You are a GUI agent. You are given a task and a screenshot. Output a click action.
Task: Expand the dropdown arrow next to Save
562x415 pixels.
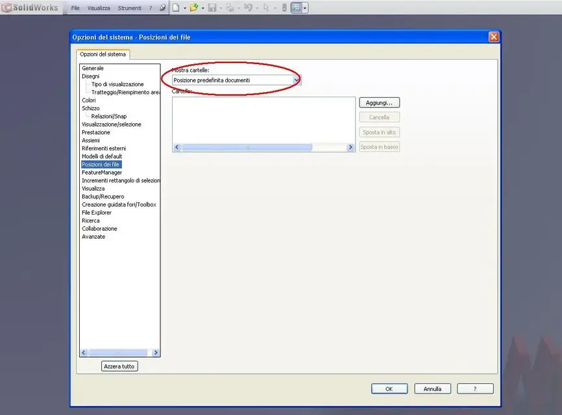(221, 8)
